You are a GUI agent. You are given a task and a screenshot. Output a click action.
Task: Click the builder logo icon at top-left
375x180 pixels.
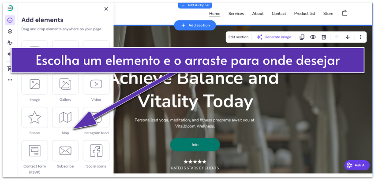[x=10, y=8]
